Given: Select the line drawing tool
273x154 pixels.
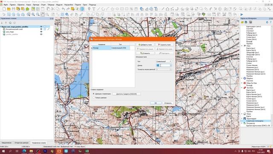Looking at the screenshot, I should [x=99, y=9].
